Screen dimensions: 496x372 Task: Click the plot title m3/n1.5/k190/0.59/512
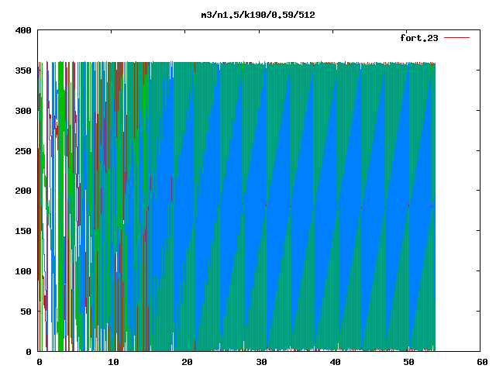(x=258, y=15)
